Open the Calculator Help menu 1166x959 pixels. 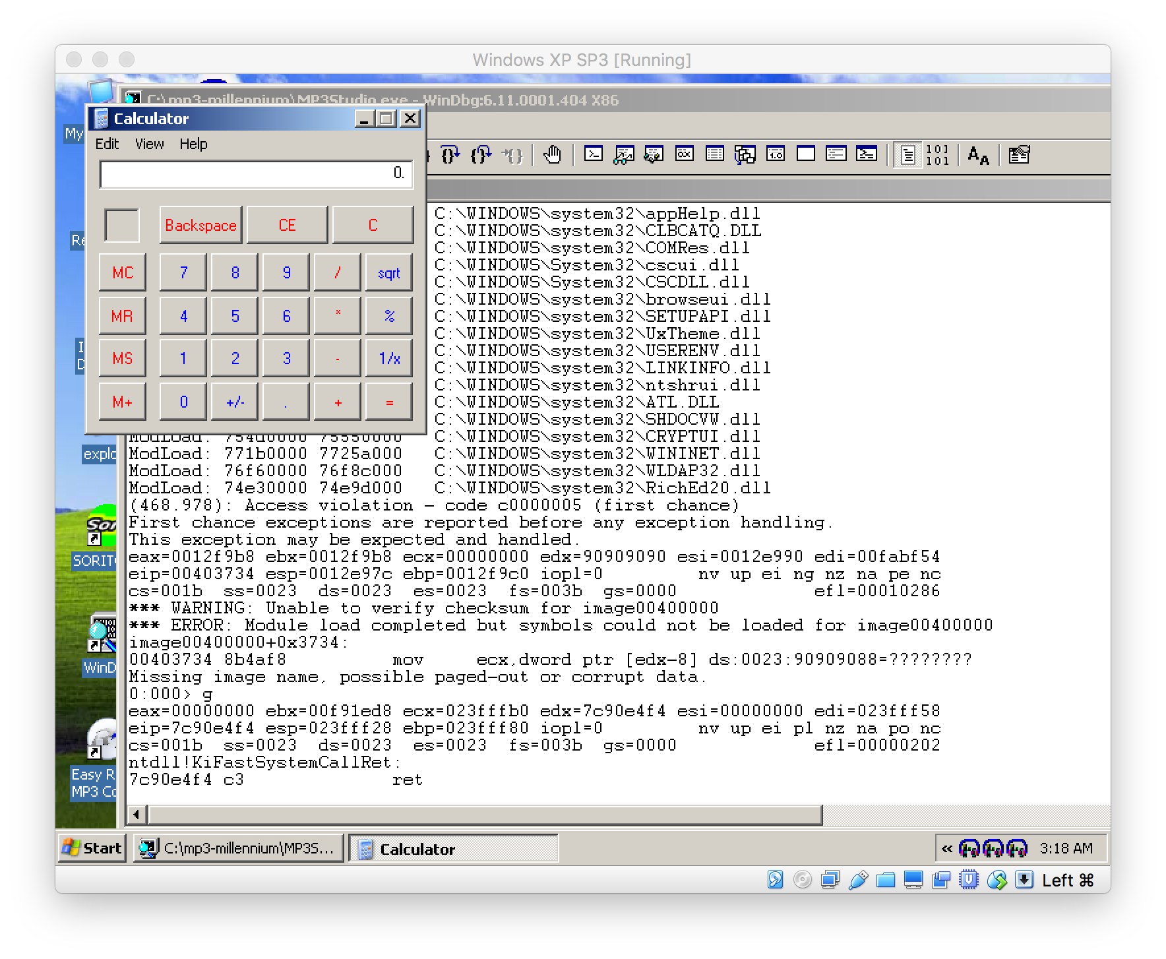pos(193,144)
